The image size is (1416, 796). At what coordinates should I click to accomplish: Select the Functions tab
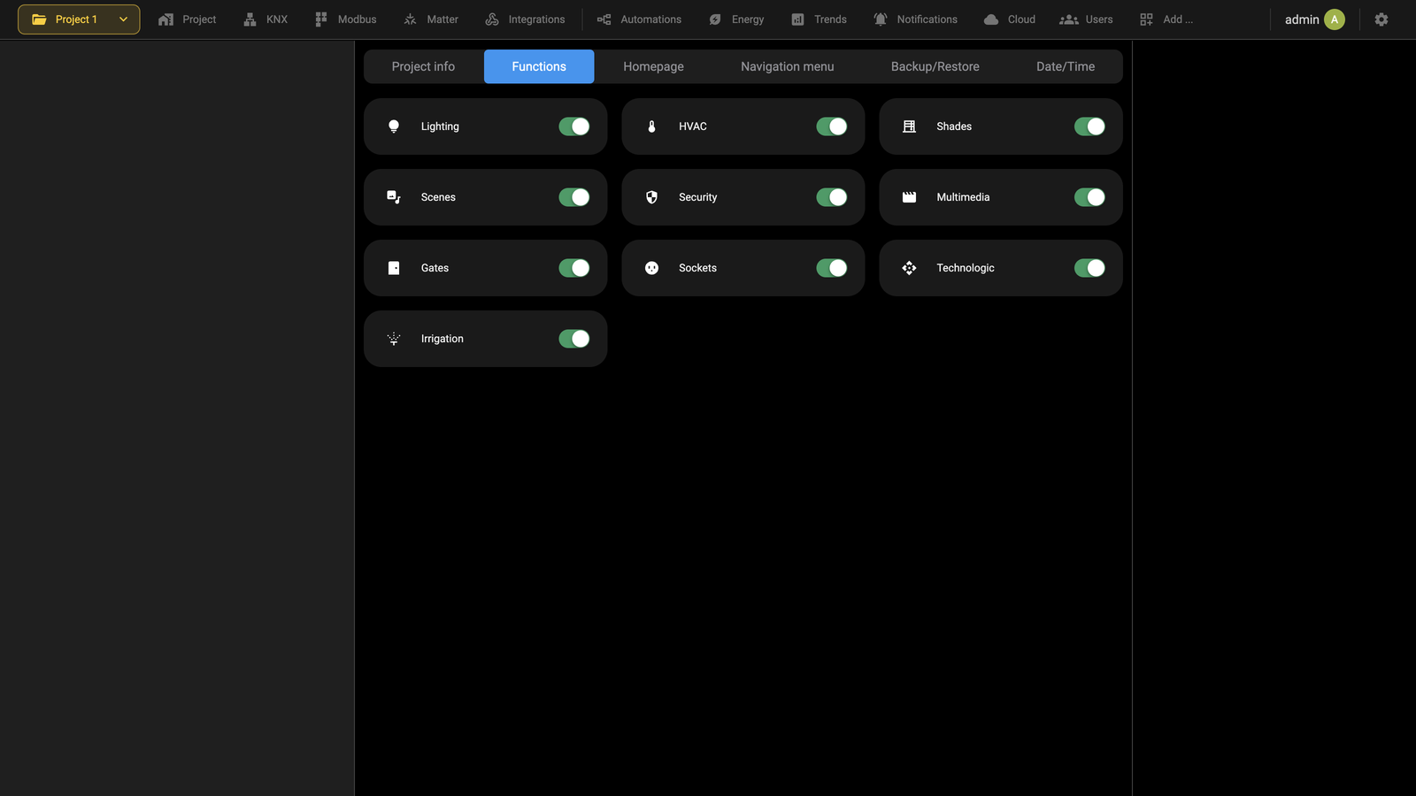click(x=539, y=66)
